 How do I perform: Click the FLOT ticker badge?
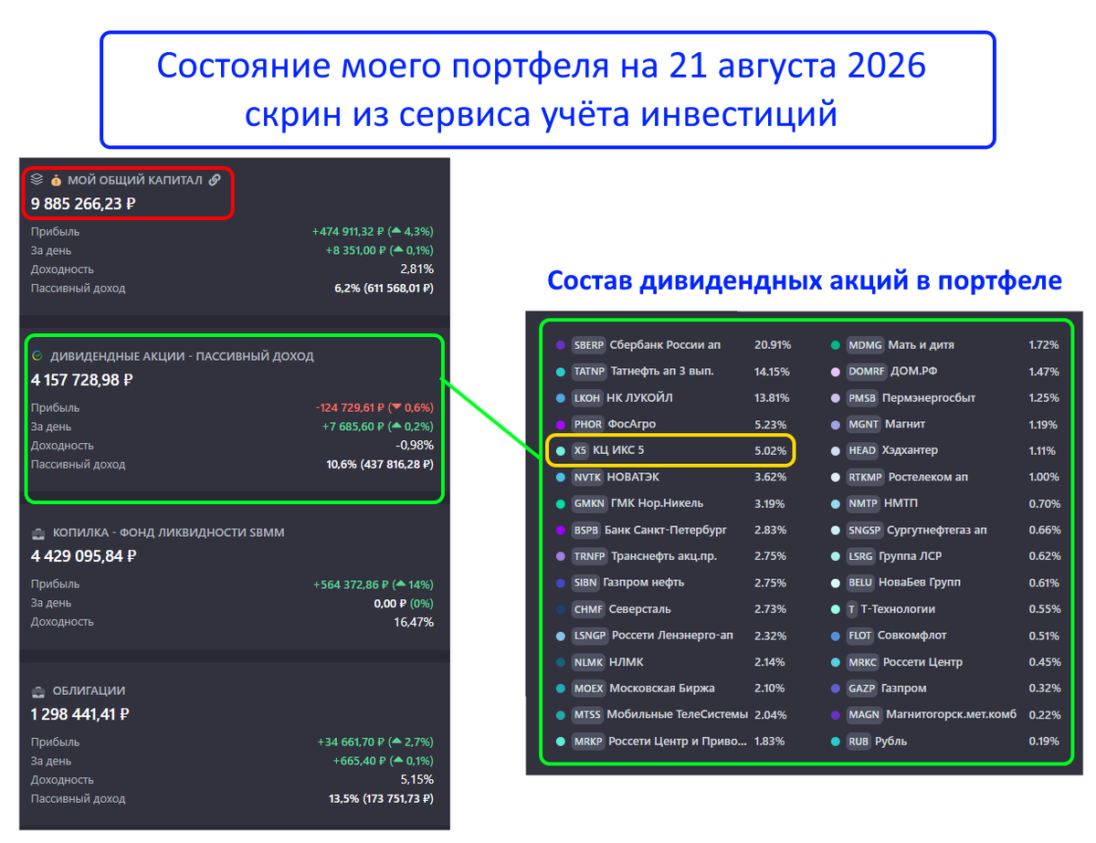[860, 636]
